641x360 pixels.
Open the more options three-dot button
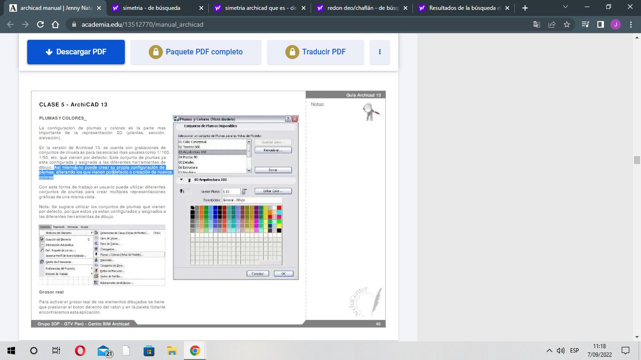(380, 52)
